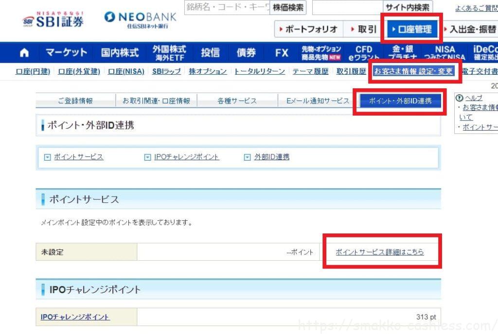498x334 pixels.
Task: Open the FX menu item
Action: pos(282,52)
